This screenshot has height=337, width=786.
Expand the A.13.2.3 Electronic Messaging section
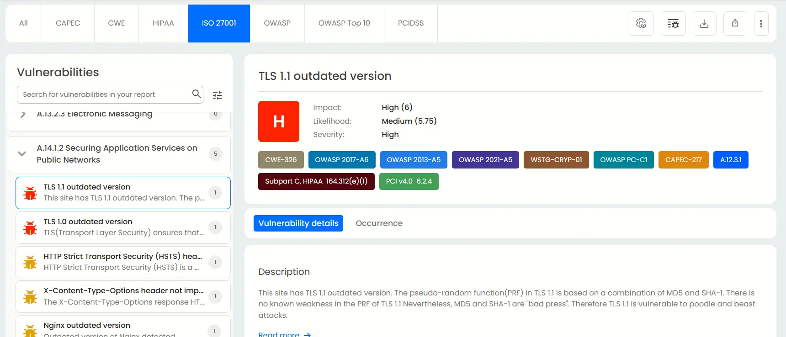tap(23, 114)
